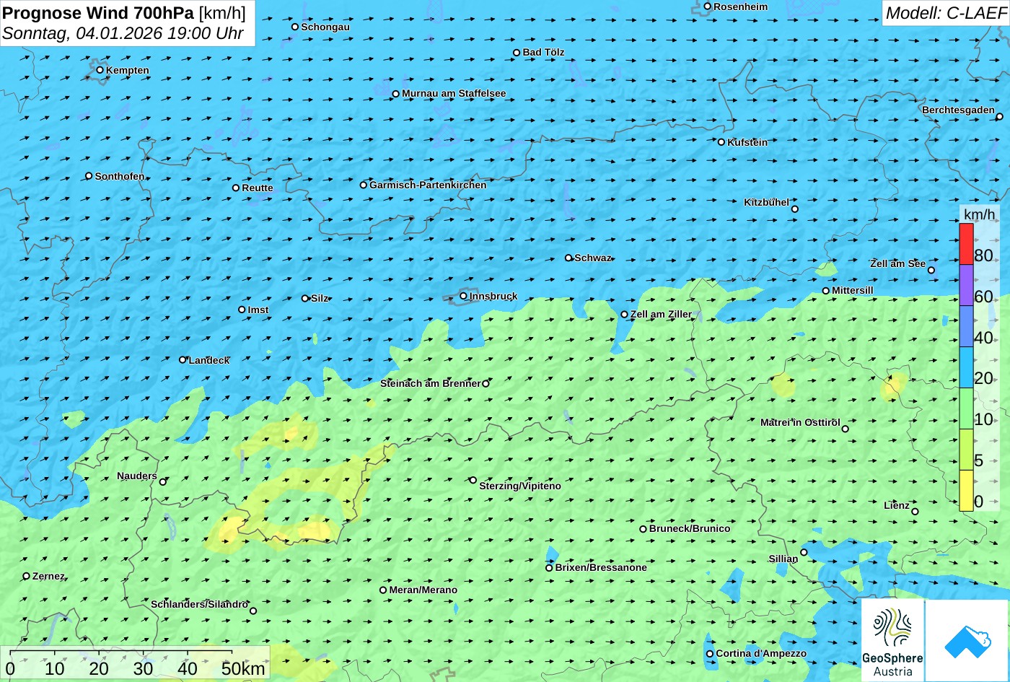The height and width of the screenshot is (682, 1010).
Task: Click the Sillian location dot
Action: [x=804, y=553]
